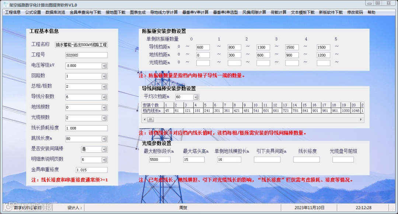Image resolution: width=398 pixels, height=214 pixels.
Task: Click the 线长损耗裕度 field showing 1.008
Action: coord(86,128)
